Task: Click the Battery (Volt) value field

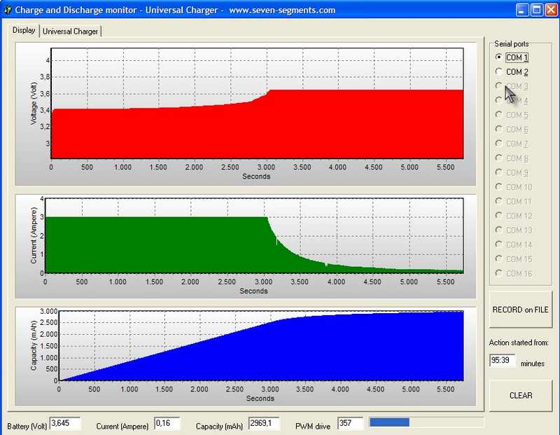Action: pyautogui.click(x=65, y=423)
